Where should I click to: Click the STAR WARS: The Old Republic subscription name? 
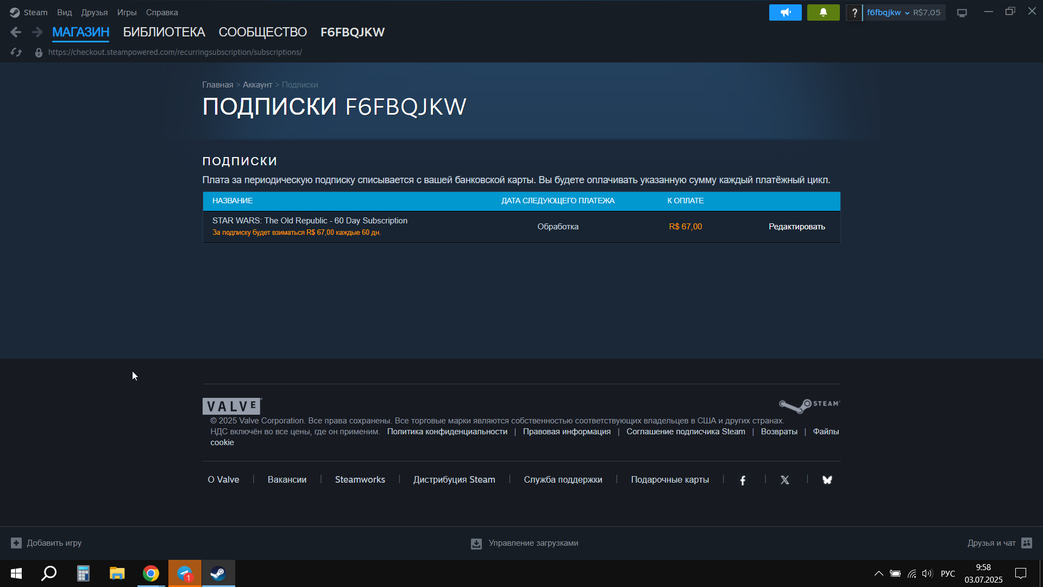tap(310, 221)
